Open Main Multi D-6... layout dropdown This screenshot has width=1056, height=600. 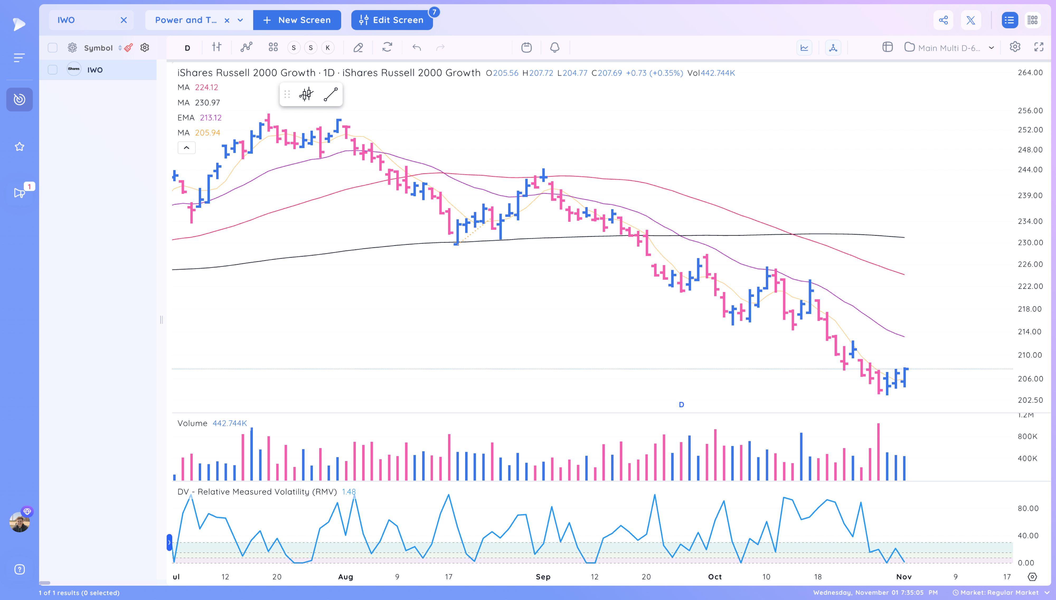coord(949,48)
